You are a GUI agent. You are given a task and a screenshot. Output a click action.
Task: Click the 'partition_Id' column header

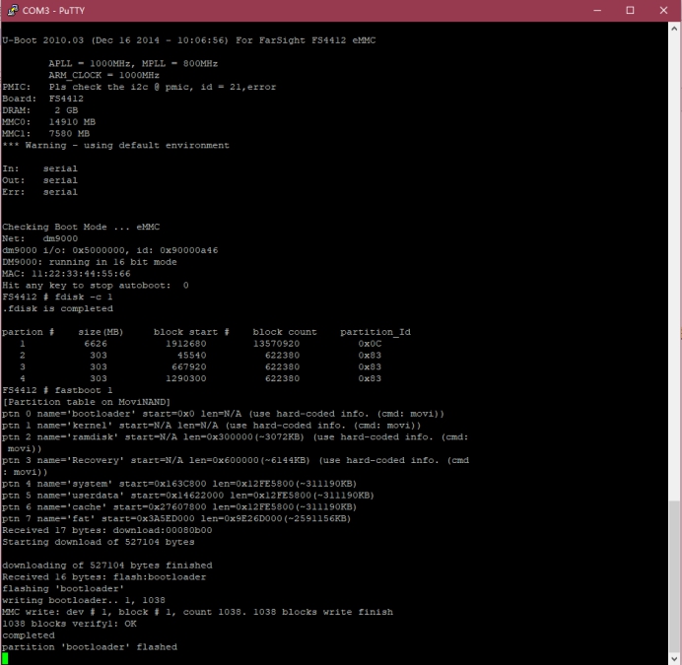[x=375, y=332]
